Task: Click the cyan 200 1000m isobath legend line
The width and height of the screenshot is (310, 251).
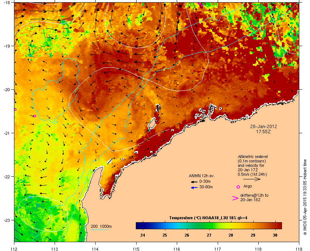Action: coord(99,230)
